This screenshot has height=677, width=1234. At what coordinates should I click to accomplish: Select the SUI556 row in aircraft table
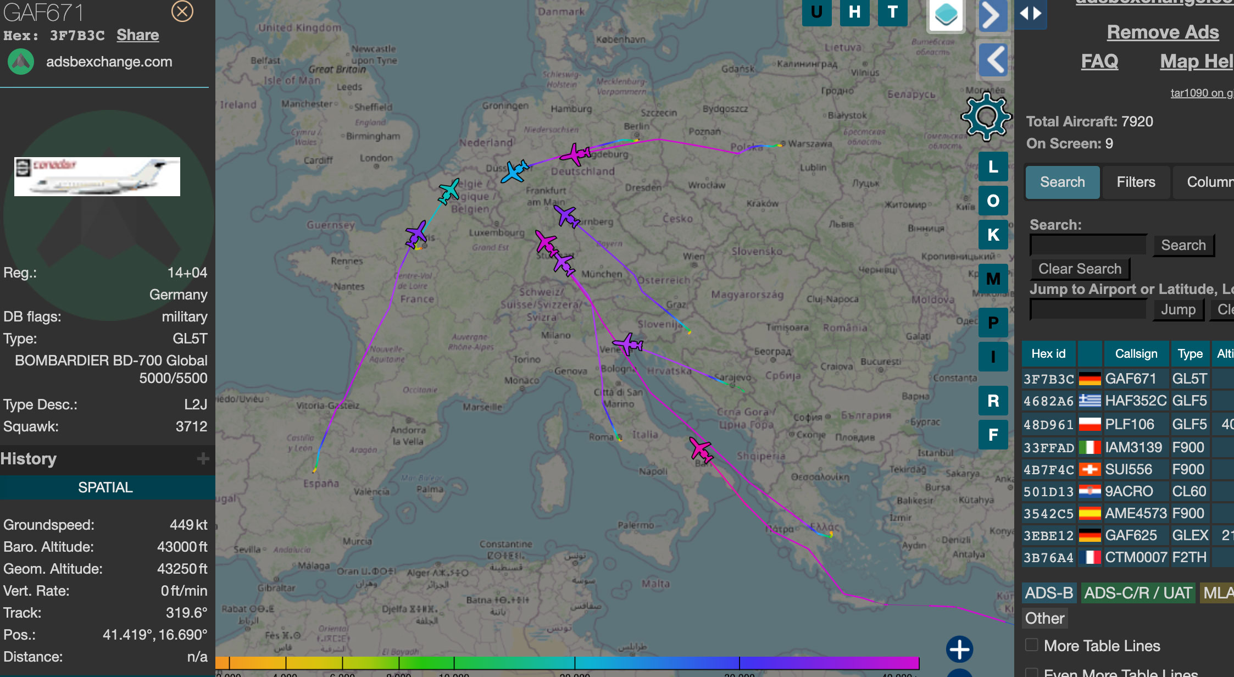tap(1128, 469)
